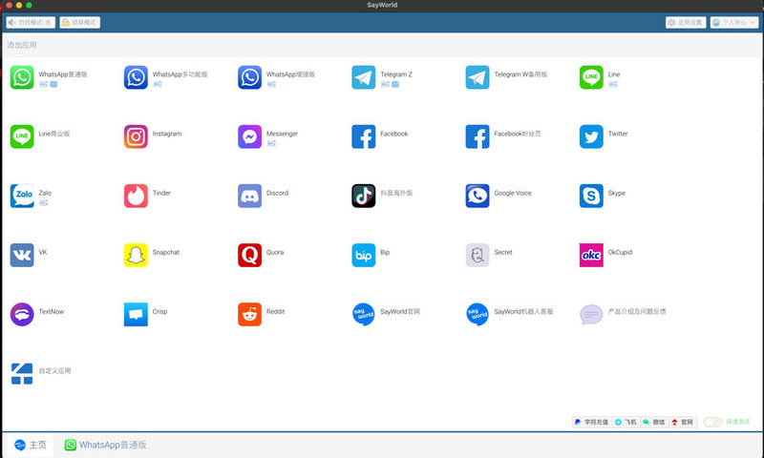Expand the 个人中心 dropdown

click(x=734, y=22)
